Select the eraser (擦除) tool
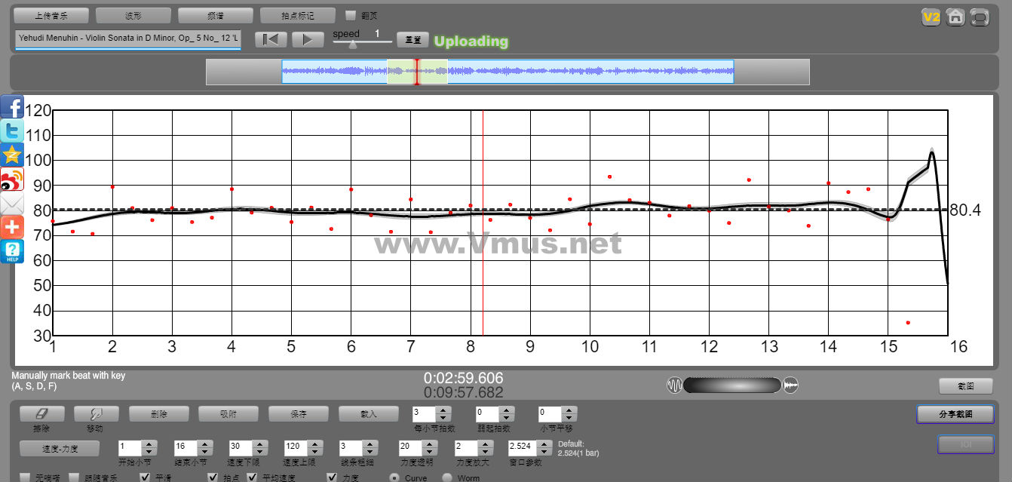1012x482 pixels. (41, 414)
